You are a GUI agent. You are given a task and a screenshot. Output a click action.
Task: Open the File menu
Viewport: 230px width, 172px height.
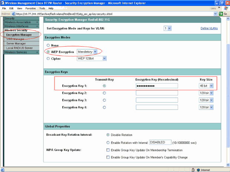pyautogui.click(x=4, y=9)
